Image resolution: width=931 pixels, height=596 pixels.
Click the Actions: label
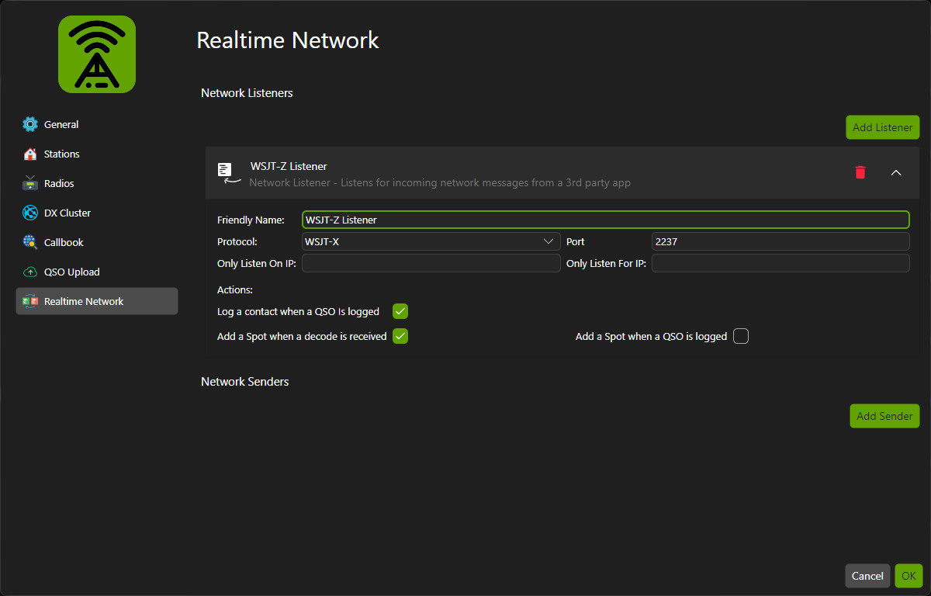click(235, 289)
